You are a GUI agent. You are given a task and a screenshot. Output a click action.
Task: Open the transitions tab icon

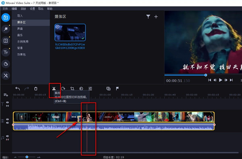6,41
